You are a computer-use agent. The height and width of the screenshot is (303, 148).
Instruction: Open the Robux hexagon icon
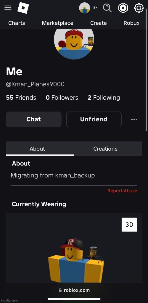pyautogui.click(x=123, y=8)
